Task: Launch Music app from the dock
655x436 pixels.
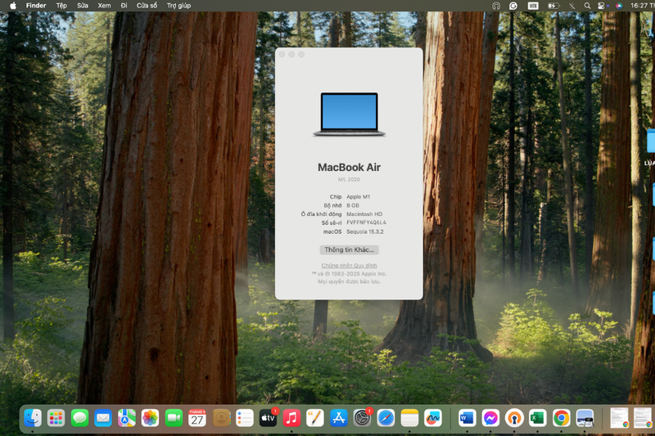Action: 291,418
